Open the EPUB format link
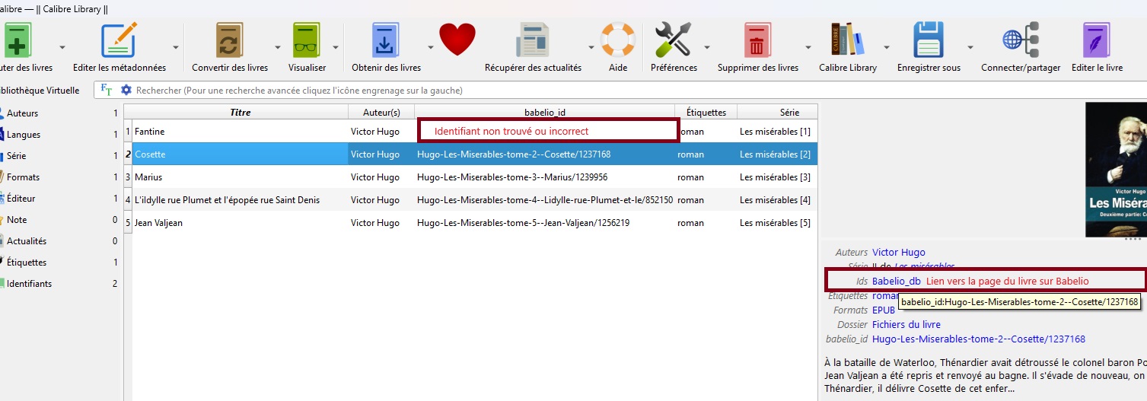The image size is (1147, 401). coord(884,310)
